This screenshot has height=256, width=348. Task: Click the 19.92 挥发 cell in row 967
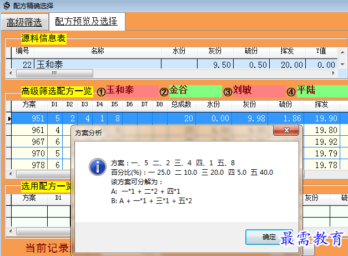[322, 142]
